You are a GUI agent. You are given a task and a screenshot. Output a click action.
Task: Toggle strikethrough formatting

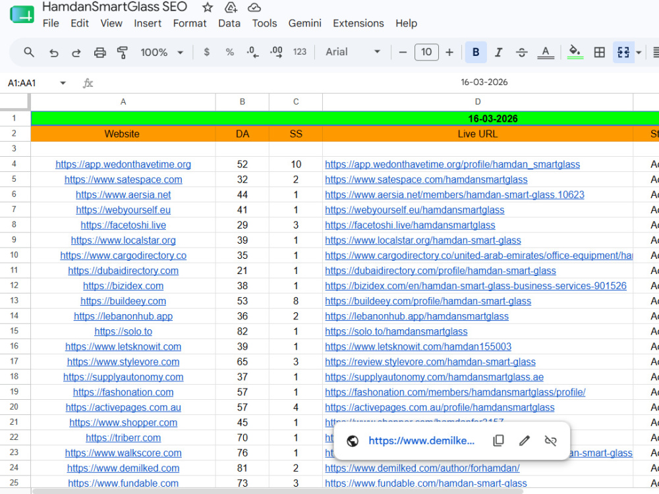point(521,52)
